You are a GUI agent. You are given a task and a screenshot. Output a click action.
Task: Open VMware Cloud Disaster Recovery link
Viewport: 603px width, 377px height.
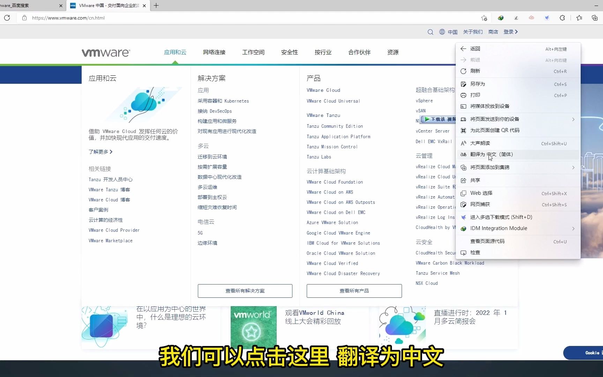[x=343, y=274]
